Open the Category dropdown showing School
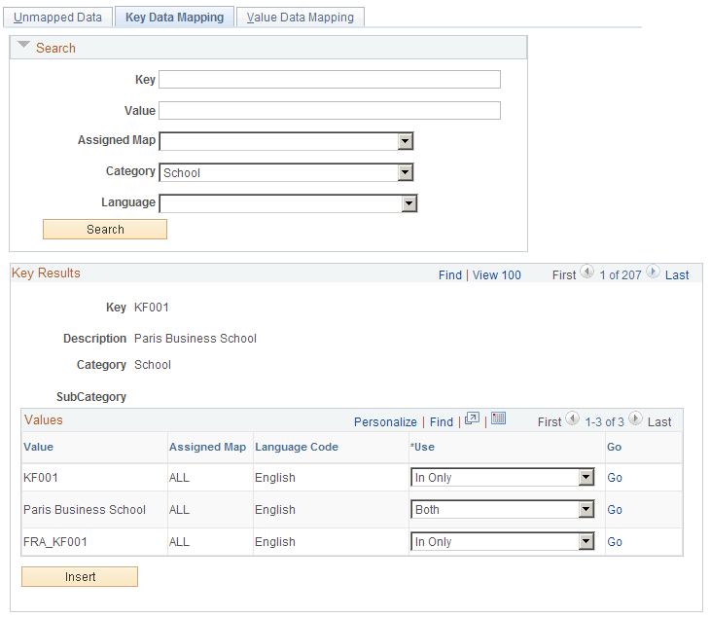This screenshot has width=710, height=618. [x=406, y=172]
